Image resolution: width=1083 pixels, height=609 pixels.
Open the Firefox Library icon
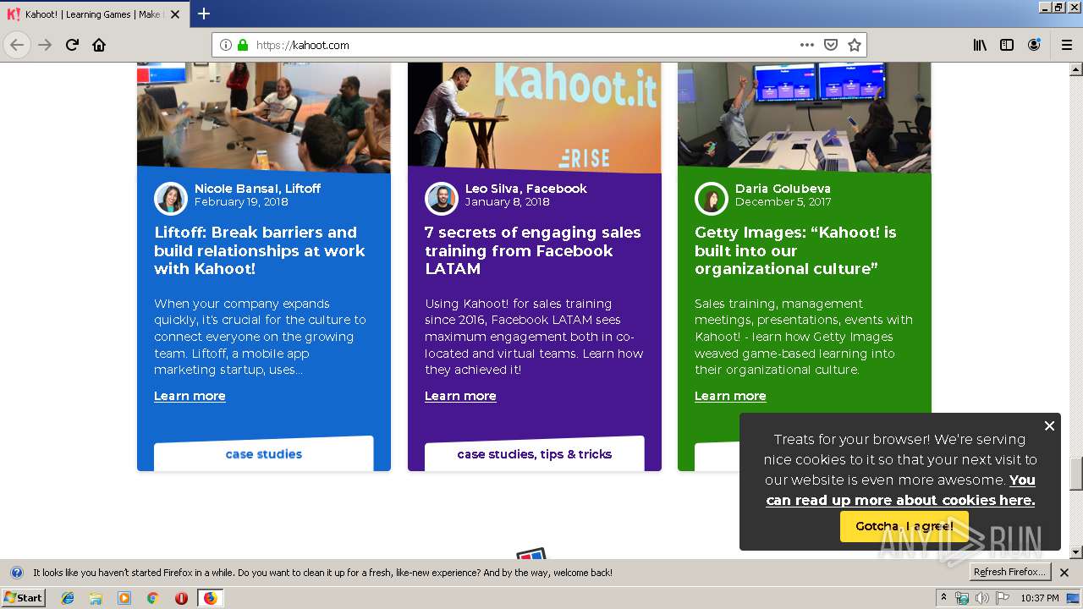[980, 45]
